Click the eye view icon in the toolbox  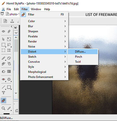click(3, 31)
